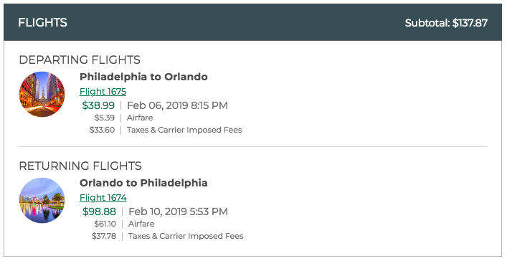The width and height of the screenshot is (507, 261).
Task: Click the Feb 06, 2019 8:15 PM date
Action: 177,105
